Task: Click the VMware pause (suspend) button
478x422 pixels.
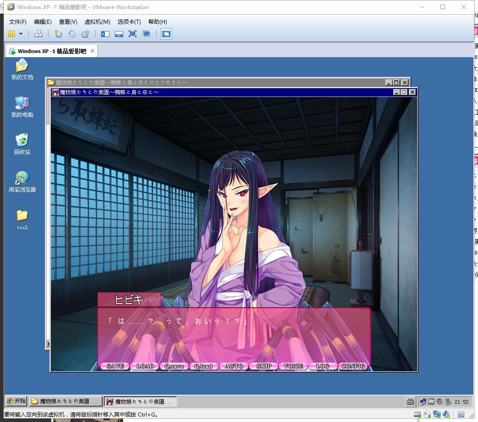Action: [11, 34]
